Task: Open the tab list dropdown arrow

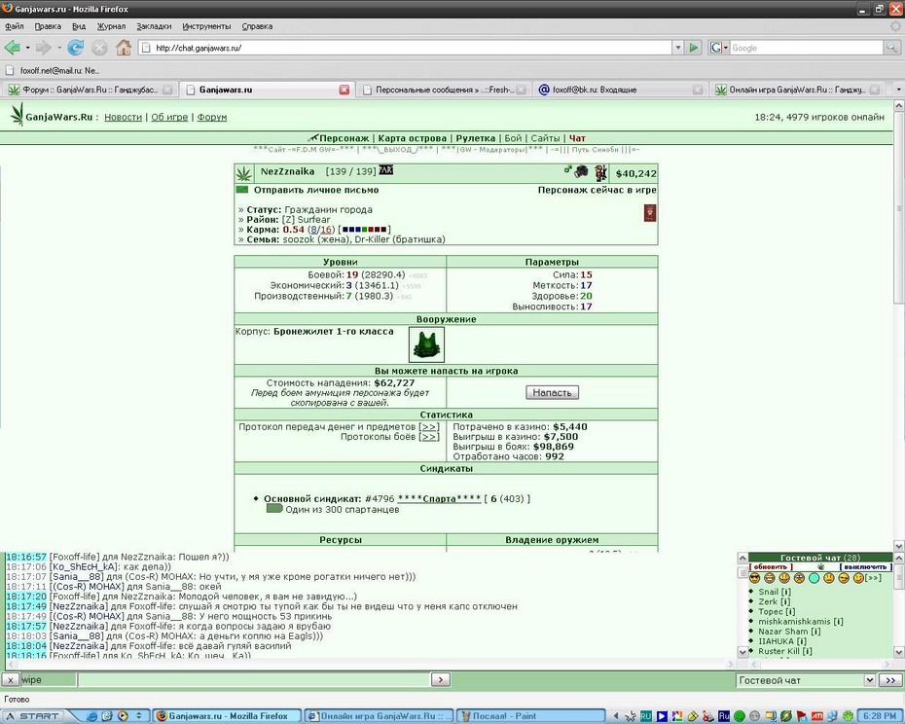Action: (898, 90)
